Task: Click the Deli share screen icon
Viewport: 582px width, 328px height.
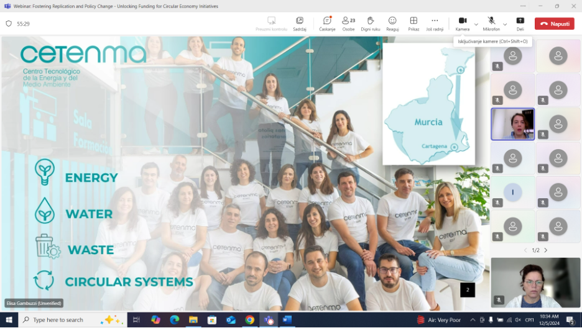Action: [520, 23]
